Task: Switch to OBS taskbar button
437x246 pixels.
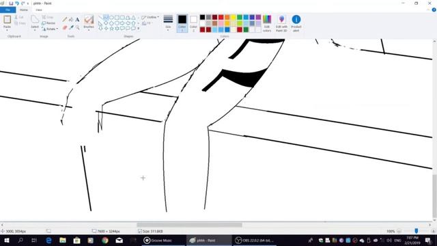Action: tap(255, 241)
